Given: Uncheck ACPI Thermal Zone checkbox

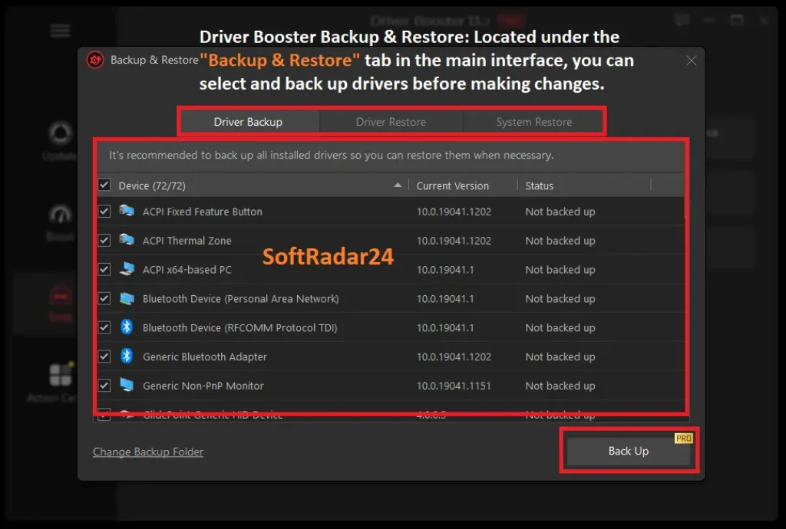Looking at the screenshot, I should [x=104, y=240].
